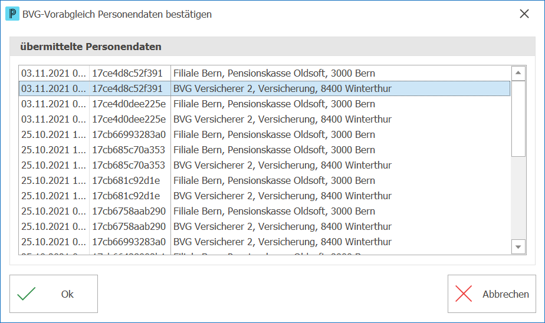
Task: Click the vertical scrollbar thumb of the list
Action: pyautogui.click(x=518, y=119)
